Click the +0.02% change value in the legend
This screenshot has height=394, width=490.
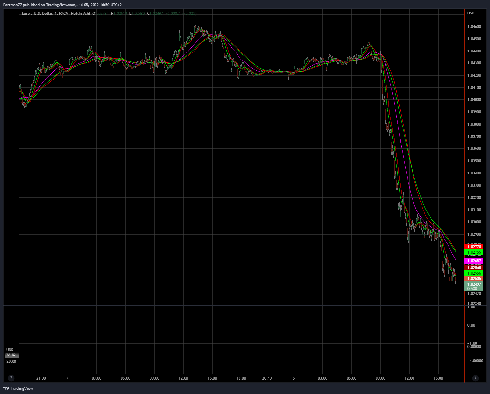[x=190, y=14]
